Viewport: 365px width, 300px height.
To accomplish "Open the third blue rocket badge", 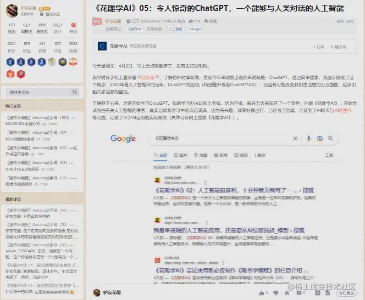I will pos(31,62).
